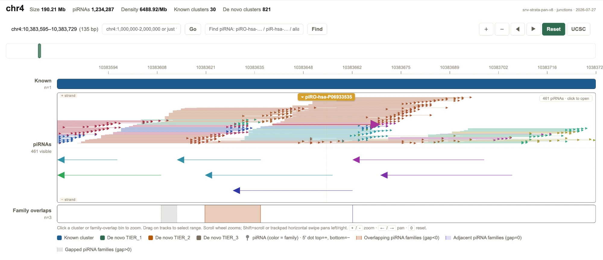The width and height of the screenshot is (603, 260).
Task: Click the Find button
Action: tap(317, 29)
